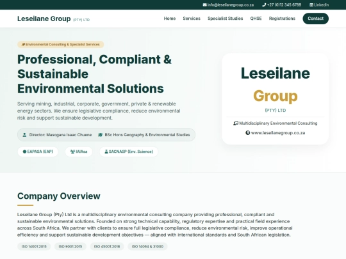Select the QHSE navigation item
The height and width of the screenshot is (259, 346).
(256, 19)
